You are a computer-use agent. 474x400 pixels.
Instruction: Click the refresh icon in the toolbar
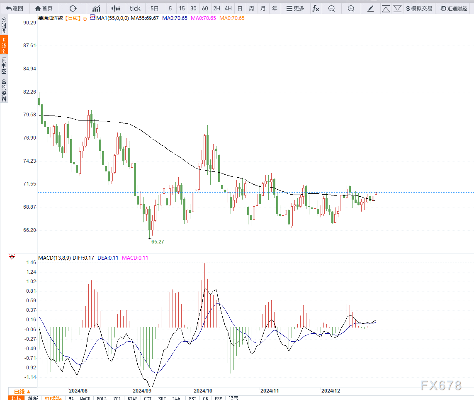pyautogui.click(x=73, y=8)
